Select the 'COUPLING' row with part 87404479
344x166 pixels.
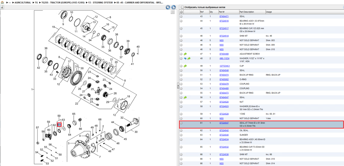(x=261, y=84)
